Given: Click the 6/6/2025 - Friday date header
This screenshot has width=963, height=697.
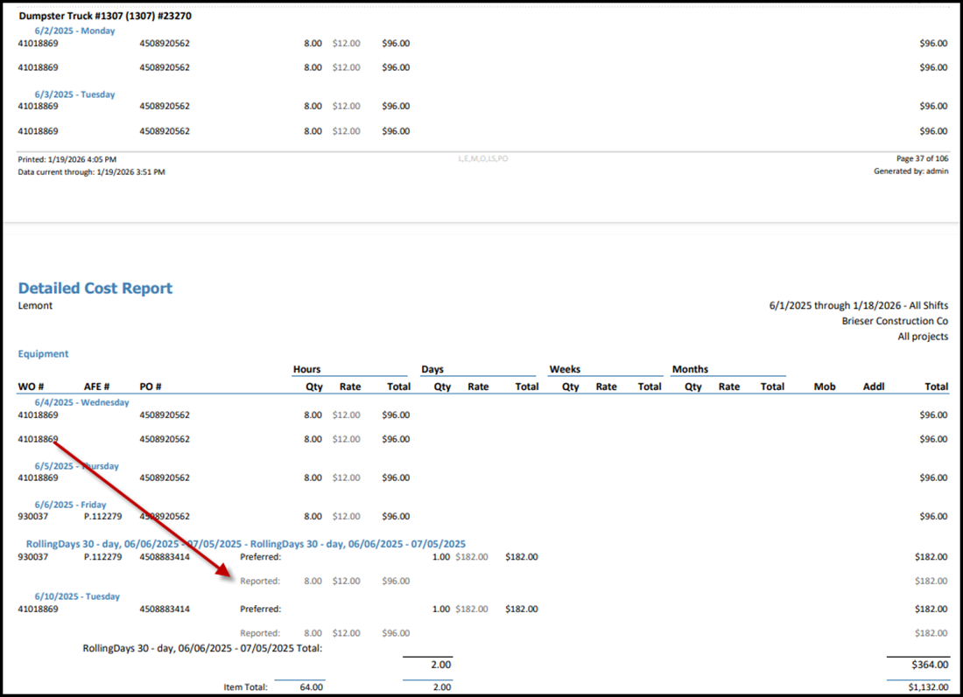Looking at the screenshot, I should tap(70, 505).
